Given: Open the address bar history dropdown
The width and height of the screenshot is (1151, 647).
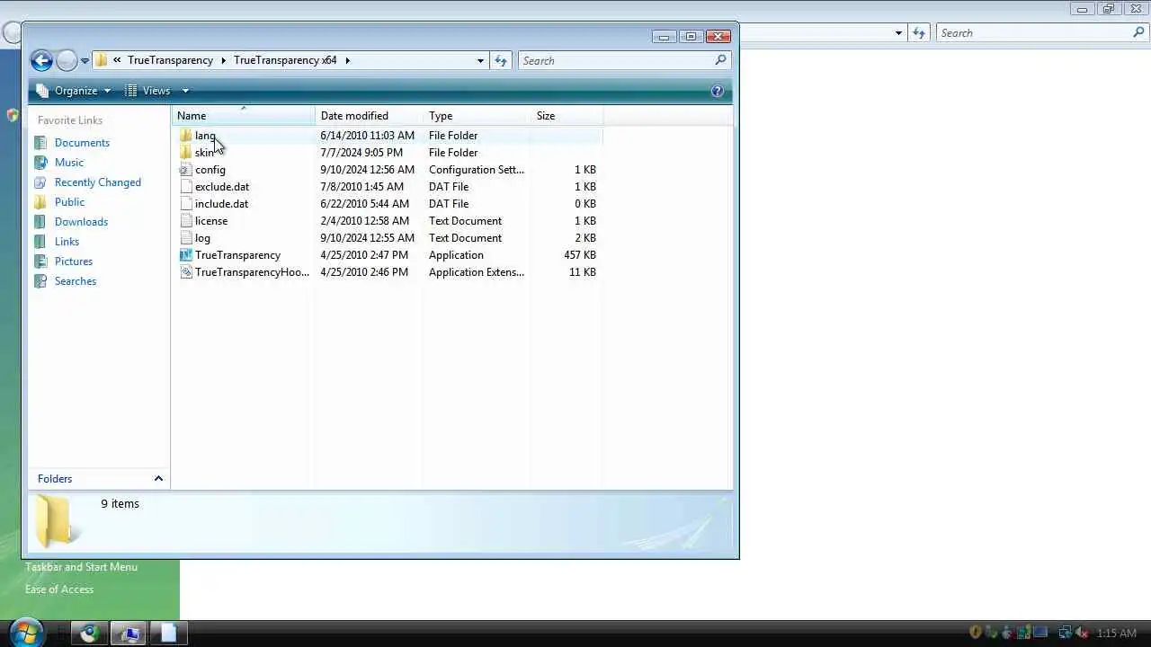Looking at the screenshot, I should pos(480,60).
